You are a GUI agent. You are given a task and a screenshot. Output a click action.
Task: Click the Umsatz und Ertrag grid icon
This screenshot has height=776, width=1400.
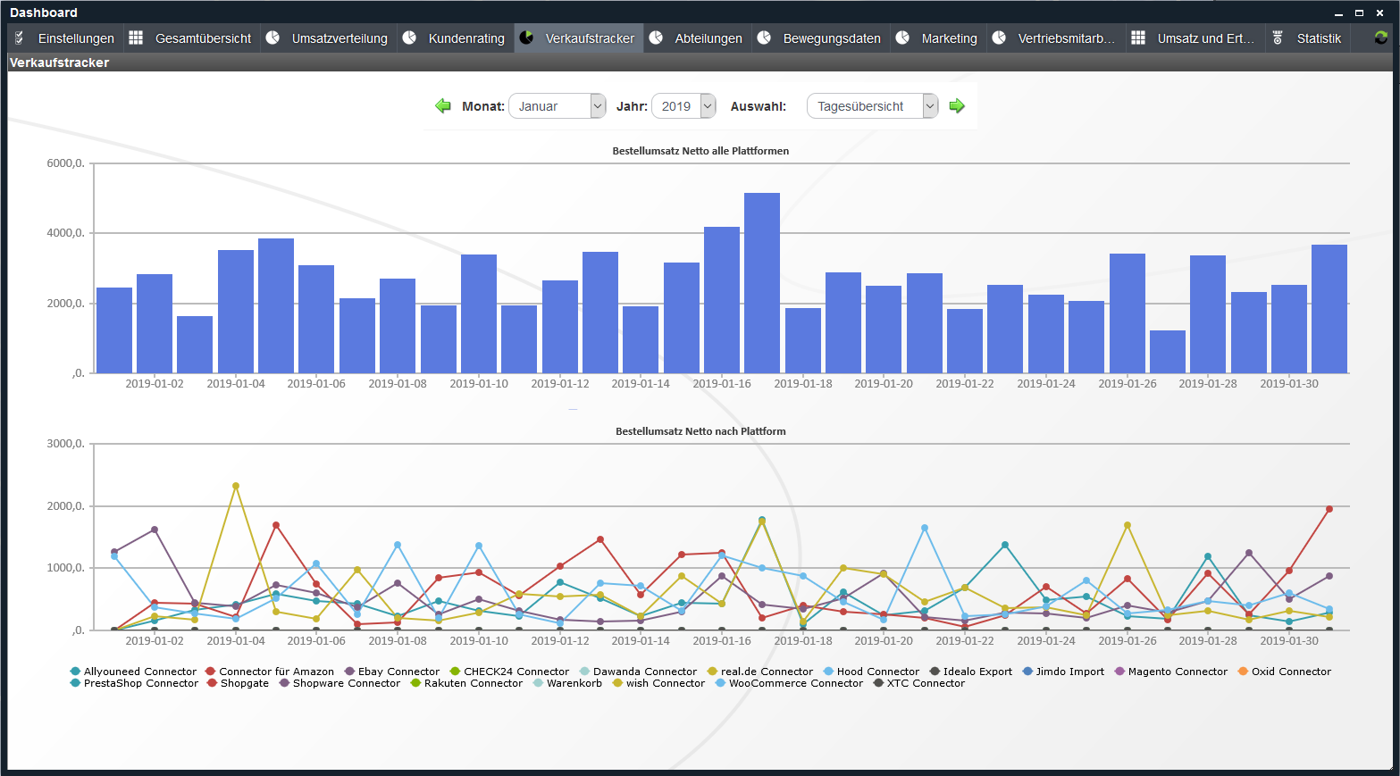click(x=1138, y=38)
